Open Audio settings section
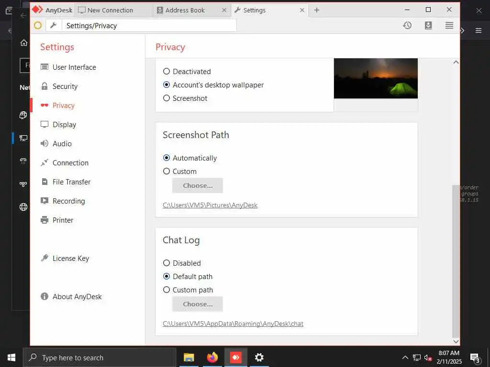 point(62,143)
